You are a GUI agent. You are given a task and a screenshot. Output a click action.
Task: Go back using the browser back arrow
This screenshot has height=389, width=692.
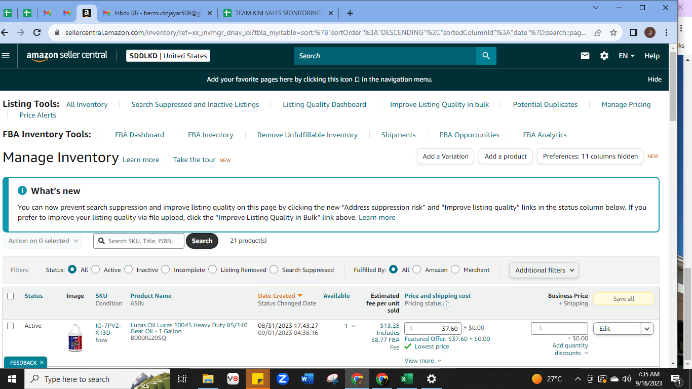[5, 32]
